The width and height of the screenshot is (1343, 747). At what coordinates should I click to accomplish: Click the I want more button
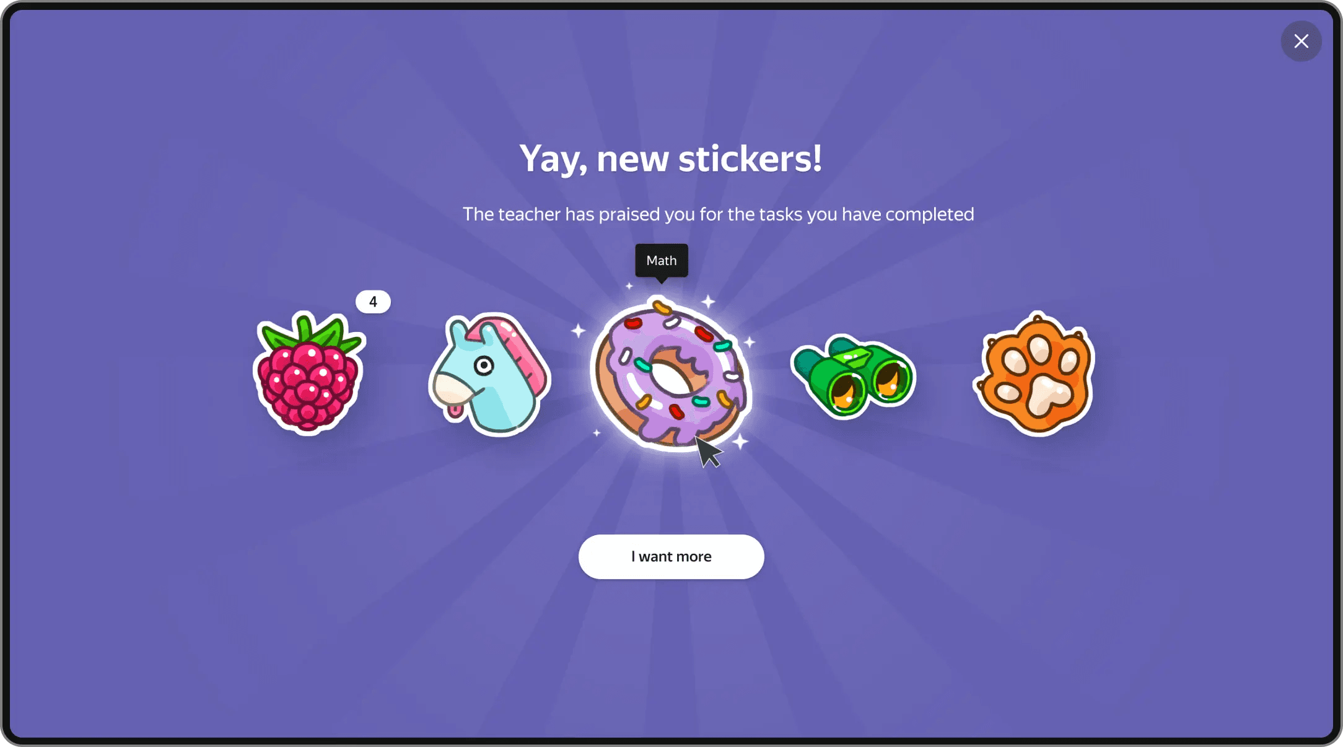coord(671,557)
